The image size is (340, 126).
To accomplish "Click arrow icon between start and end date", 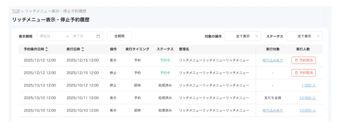I will coord(67,36).
